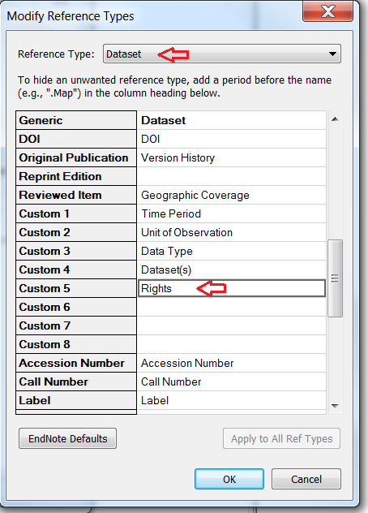Click the Reference Type dropdown arrow
The width and height of the screenshot is (368, 513).
pyautogui.click(x=332, y=54)
